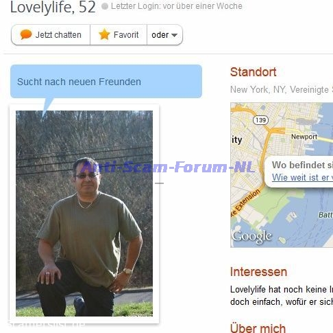This screenshot has height=333, width=333.
Task: Open the profile photo of Lovelylife
Action: tap(84, 214)
